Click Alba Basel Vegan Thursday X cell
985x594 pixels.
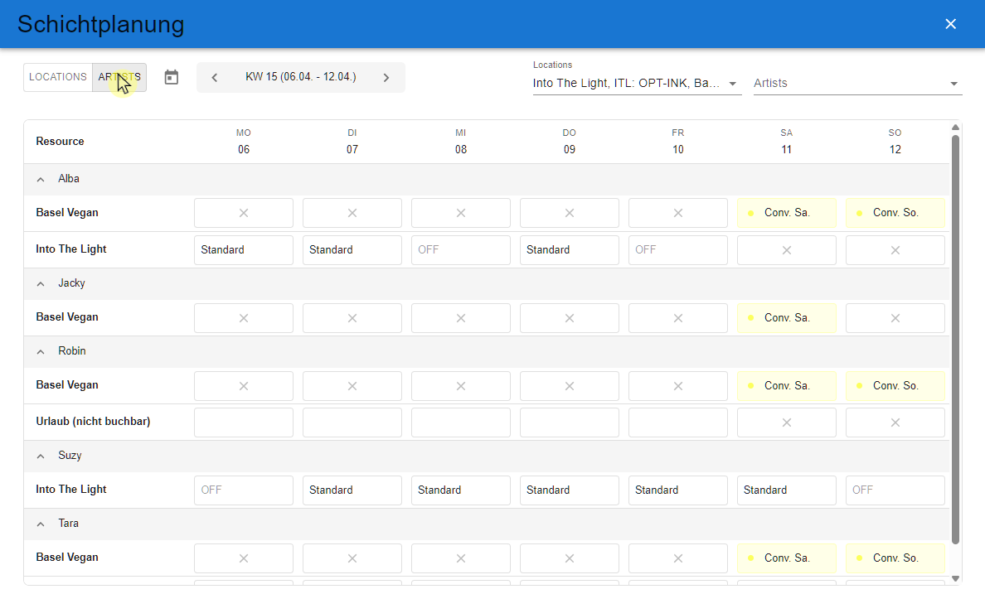(x=569, y=213)
